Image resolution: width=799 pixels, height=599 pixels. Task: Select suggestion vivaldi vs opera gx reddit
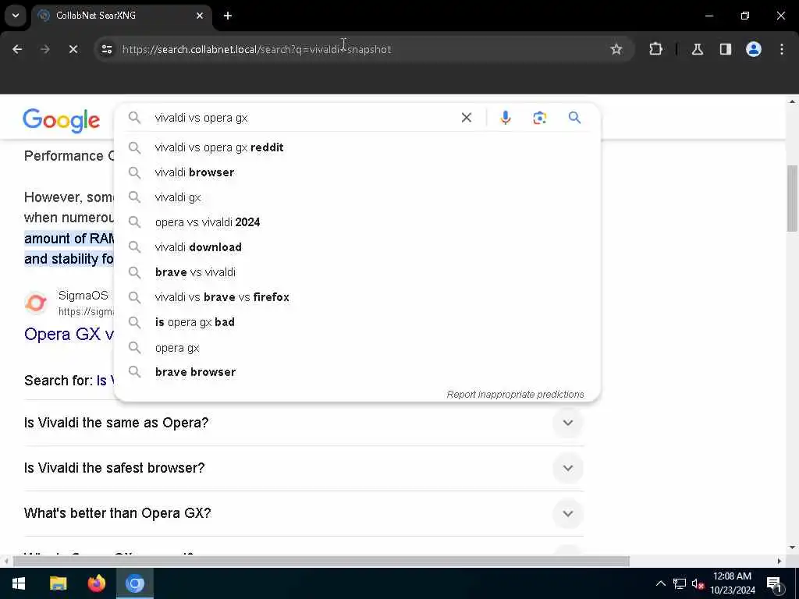357,147
